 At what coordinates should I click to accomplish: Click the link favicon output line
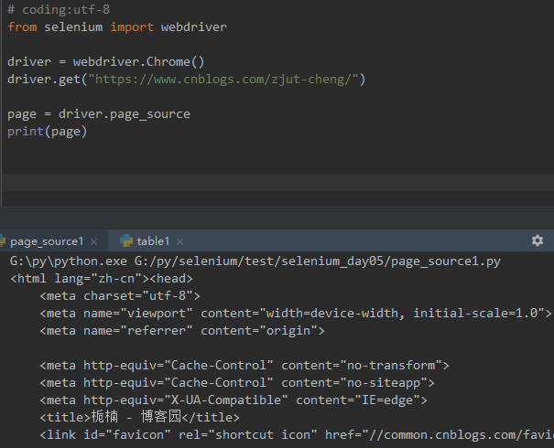297,434
